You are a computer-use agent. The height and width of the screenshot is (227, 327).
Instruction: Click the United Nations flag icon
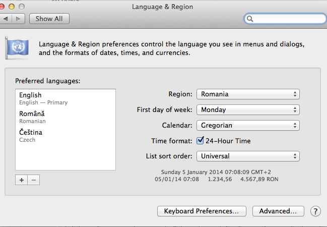tap(17, 48)
